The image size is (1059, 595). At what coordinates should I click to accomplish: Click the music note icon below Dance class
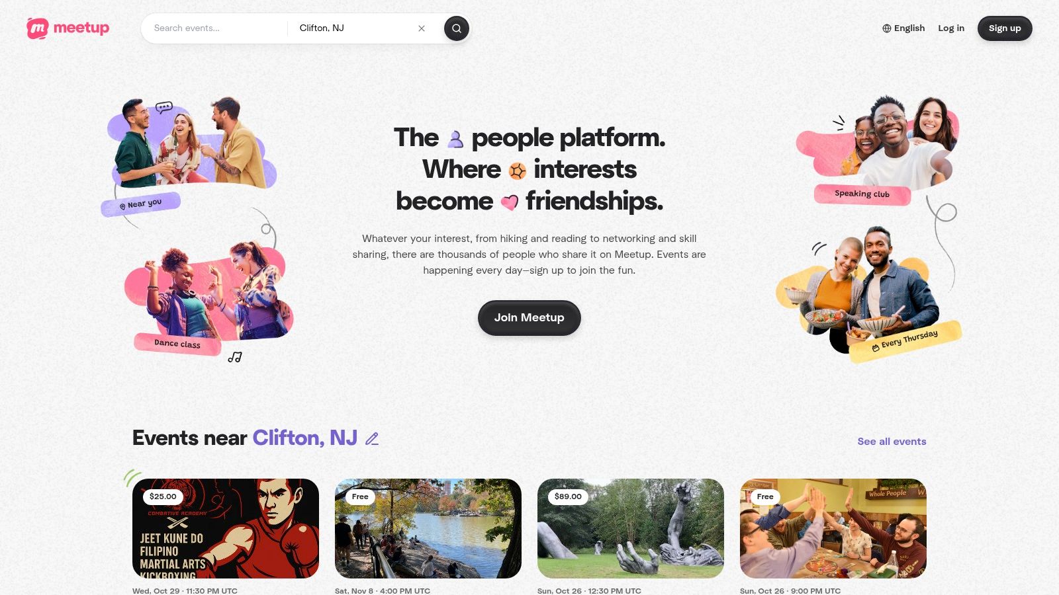tap(235, 357)
